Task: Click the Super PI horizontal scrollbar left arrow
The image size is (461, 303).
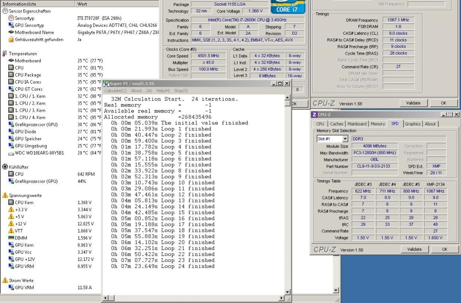Action: click(x=105, y=298)
